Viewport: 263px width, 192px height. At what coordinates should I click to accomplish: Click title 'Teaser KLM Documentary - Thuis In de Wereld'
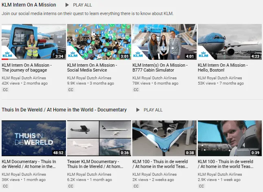coord(95,164)
